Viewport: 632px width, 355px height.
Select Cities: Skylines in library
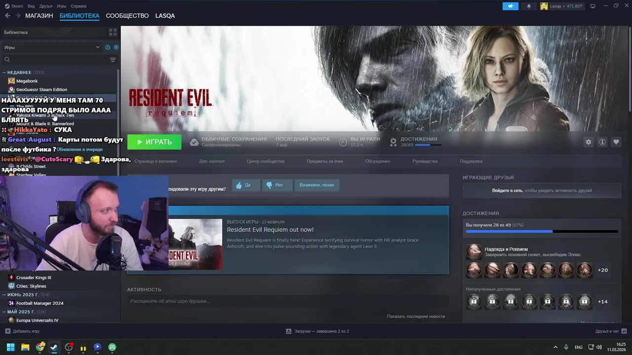tap(31, 286)
